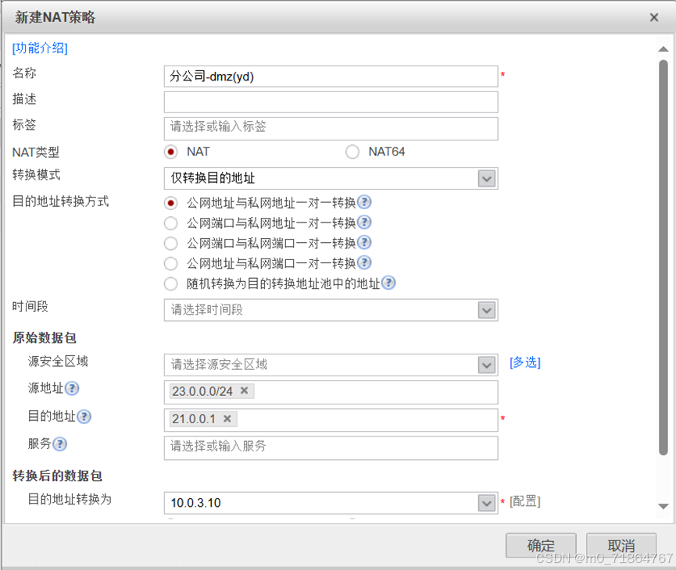Choose 公网地址与私网端口一对一转换 option
The height and width of the screenshot is (570, 676).
[x=170, y=264]
